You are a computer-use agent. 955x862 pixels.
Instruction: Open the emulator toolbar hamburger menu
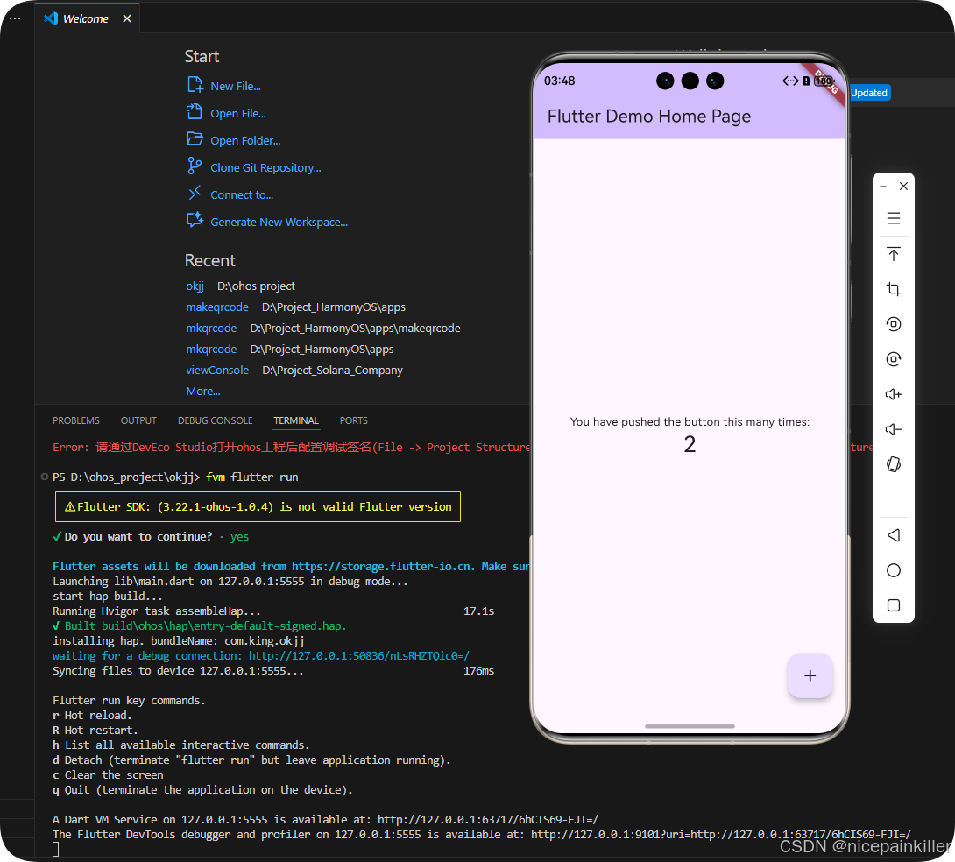tap(894, 218)
